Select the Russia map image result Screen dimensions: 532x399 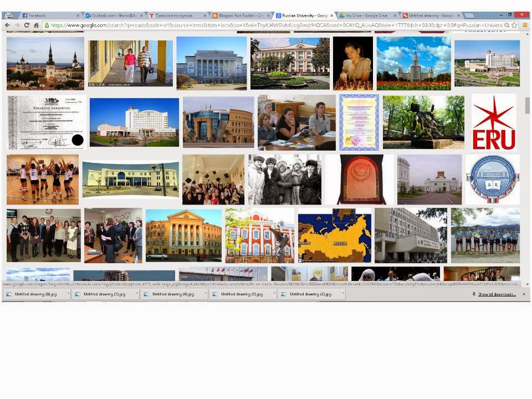coord(335,236)
